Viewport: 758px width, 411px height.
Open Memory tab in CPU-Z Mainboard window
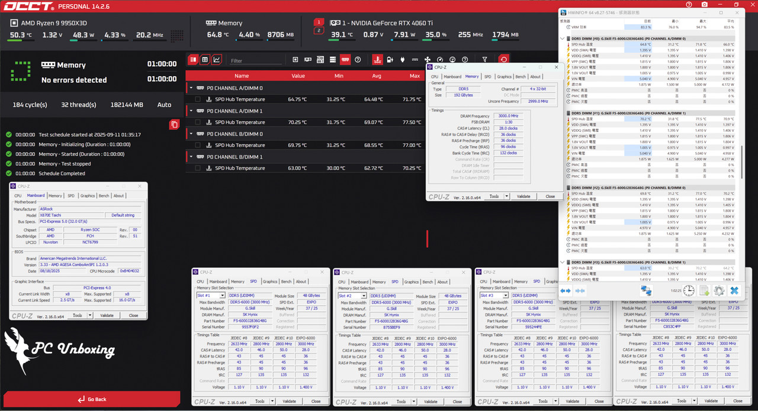tap(55, 196)
